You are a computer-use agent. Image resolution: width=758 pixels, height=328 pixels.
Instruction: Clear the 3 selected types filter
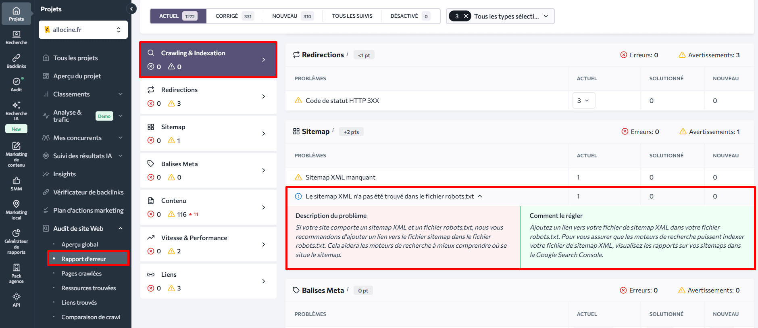click(x=466, y=16)
